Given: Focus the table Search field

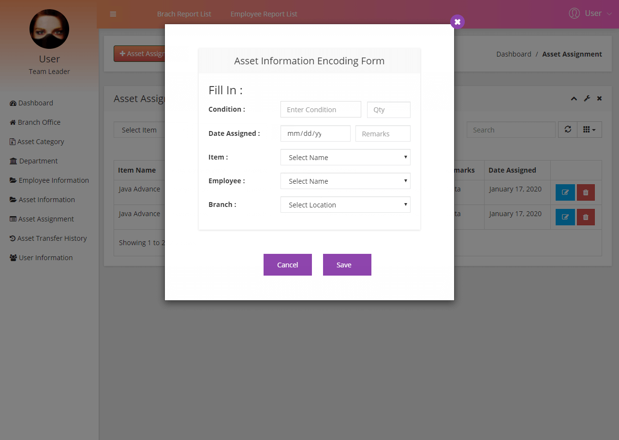Looking at the screenshot, I should 511,130.
